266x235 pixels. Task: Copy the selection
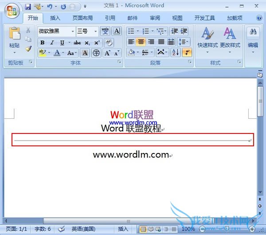[x=28, y=39]
